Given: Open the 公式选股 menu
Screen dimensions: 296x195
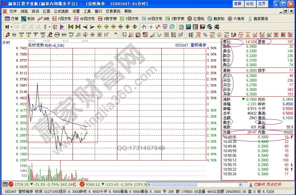Looking at the screenshot, I should 61,11.
